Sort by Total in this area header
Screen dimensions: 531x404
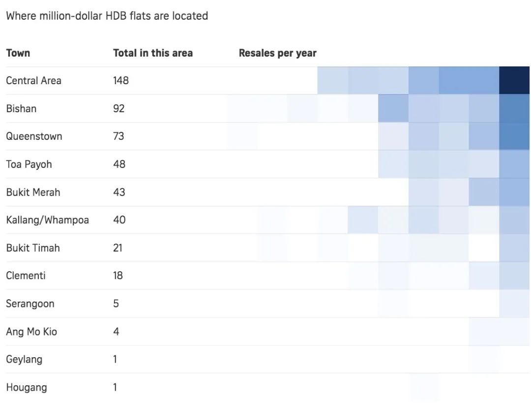coord(153,53)
